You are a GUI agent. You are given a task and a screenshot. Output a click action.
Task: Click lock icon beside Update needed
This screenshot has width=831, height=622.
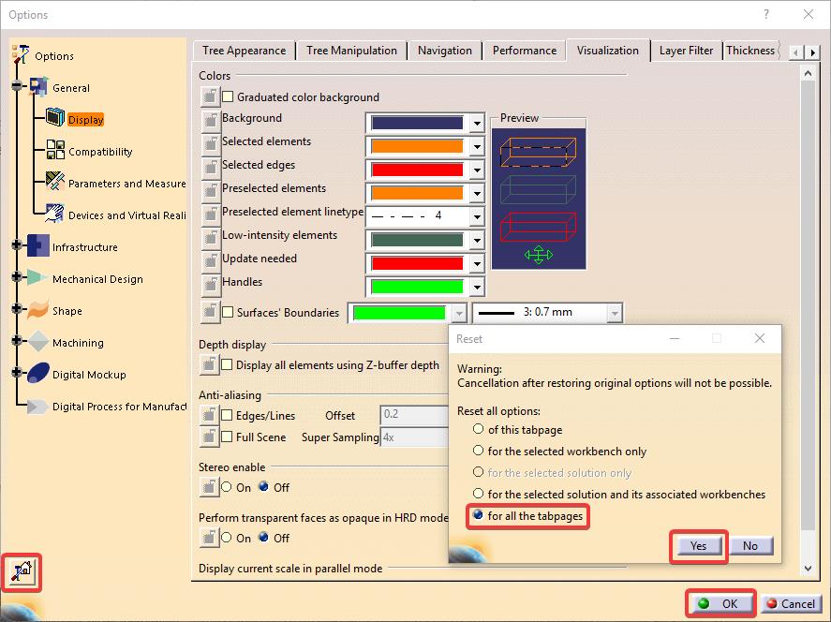pos(211,260)
